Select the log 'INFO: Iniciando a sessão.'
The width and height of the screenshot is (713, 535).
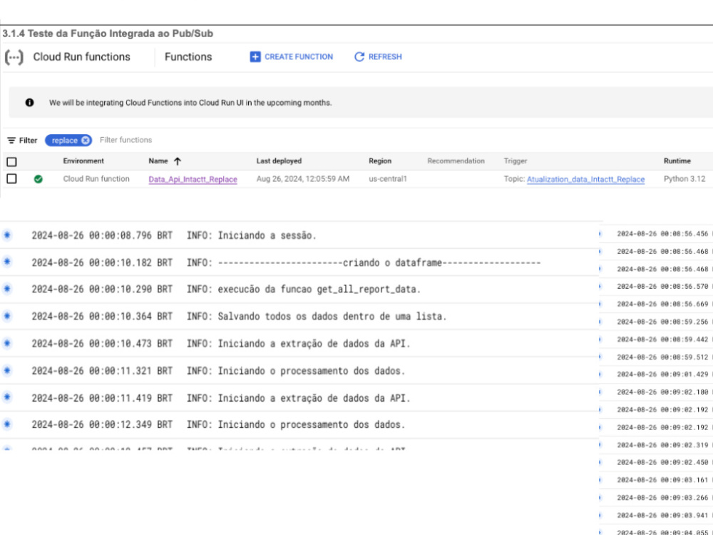[x=252, y=235]
